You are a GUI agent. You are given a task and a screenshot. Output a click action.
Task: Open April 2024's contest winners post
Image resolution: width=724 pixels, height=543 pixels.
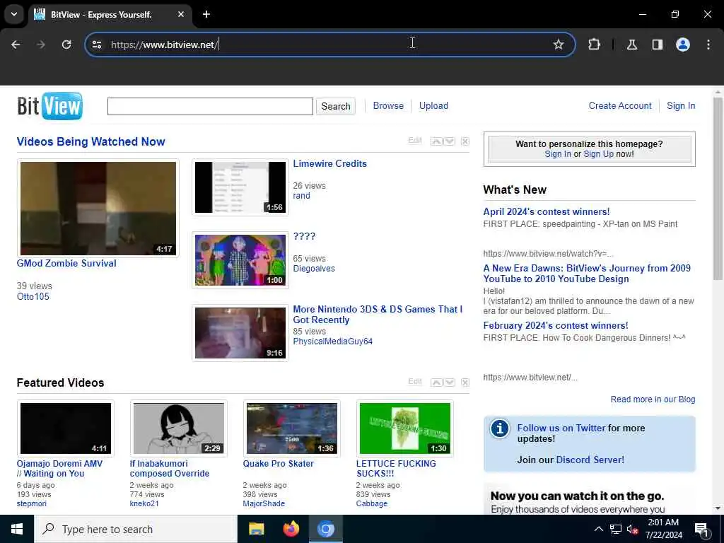[547, 211]
